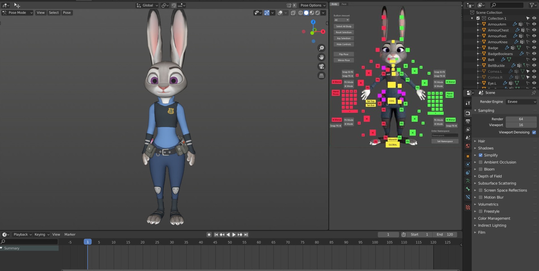
Task: Open the World properties tab
Action: click(468, 146)
